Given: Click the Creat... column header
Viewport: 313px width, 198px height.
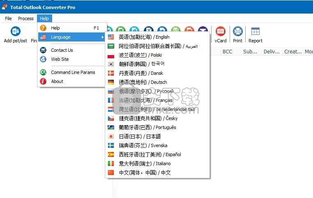Looking at the screenshot, I should pos(293,52).
